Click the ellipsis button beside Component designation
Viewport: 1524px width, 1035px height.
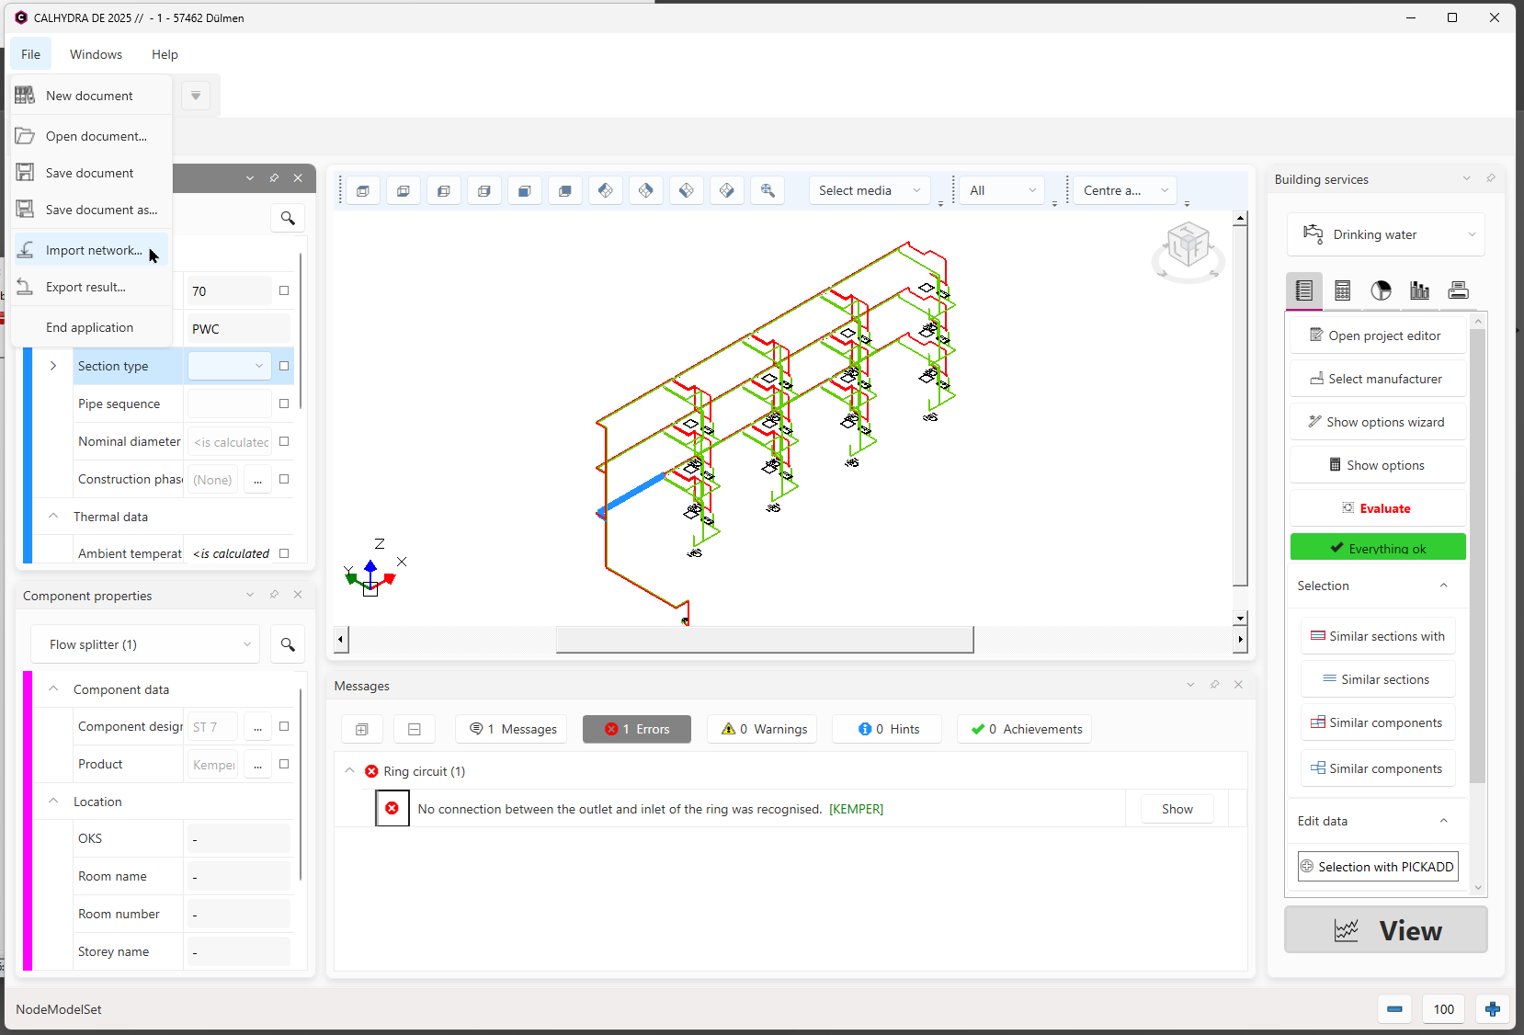(x=257, y=727)
